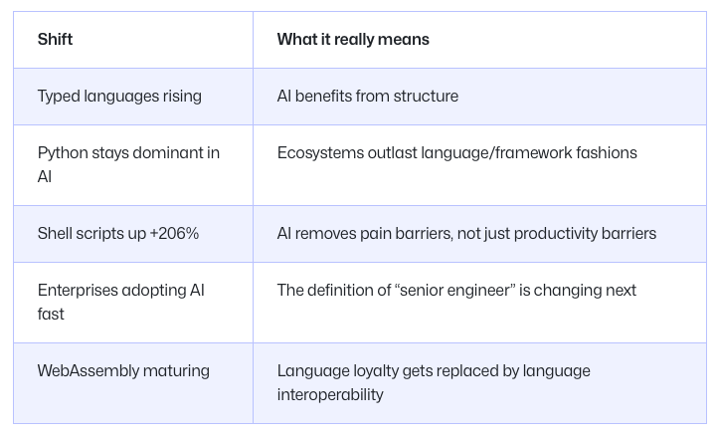The height and width of the screenshot is (436, 717).
Task: Click the word "Typed"
Action: pyautogui.click(x=59, y=97)
